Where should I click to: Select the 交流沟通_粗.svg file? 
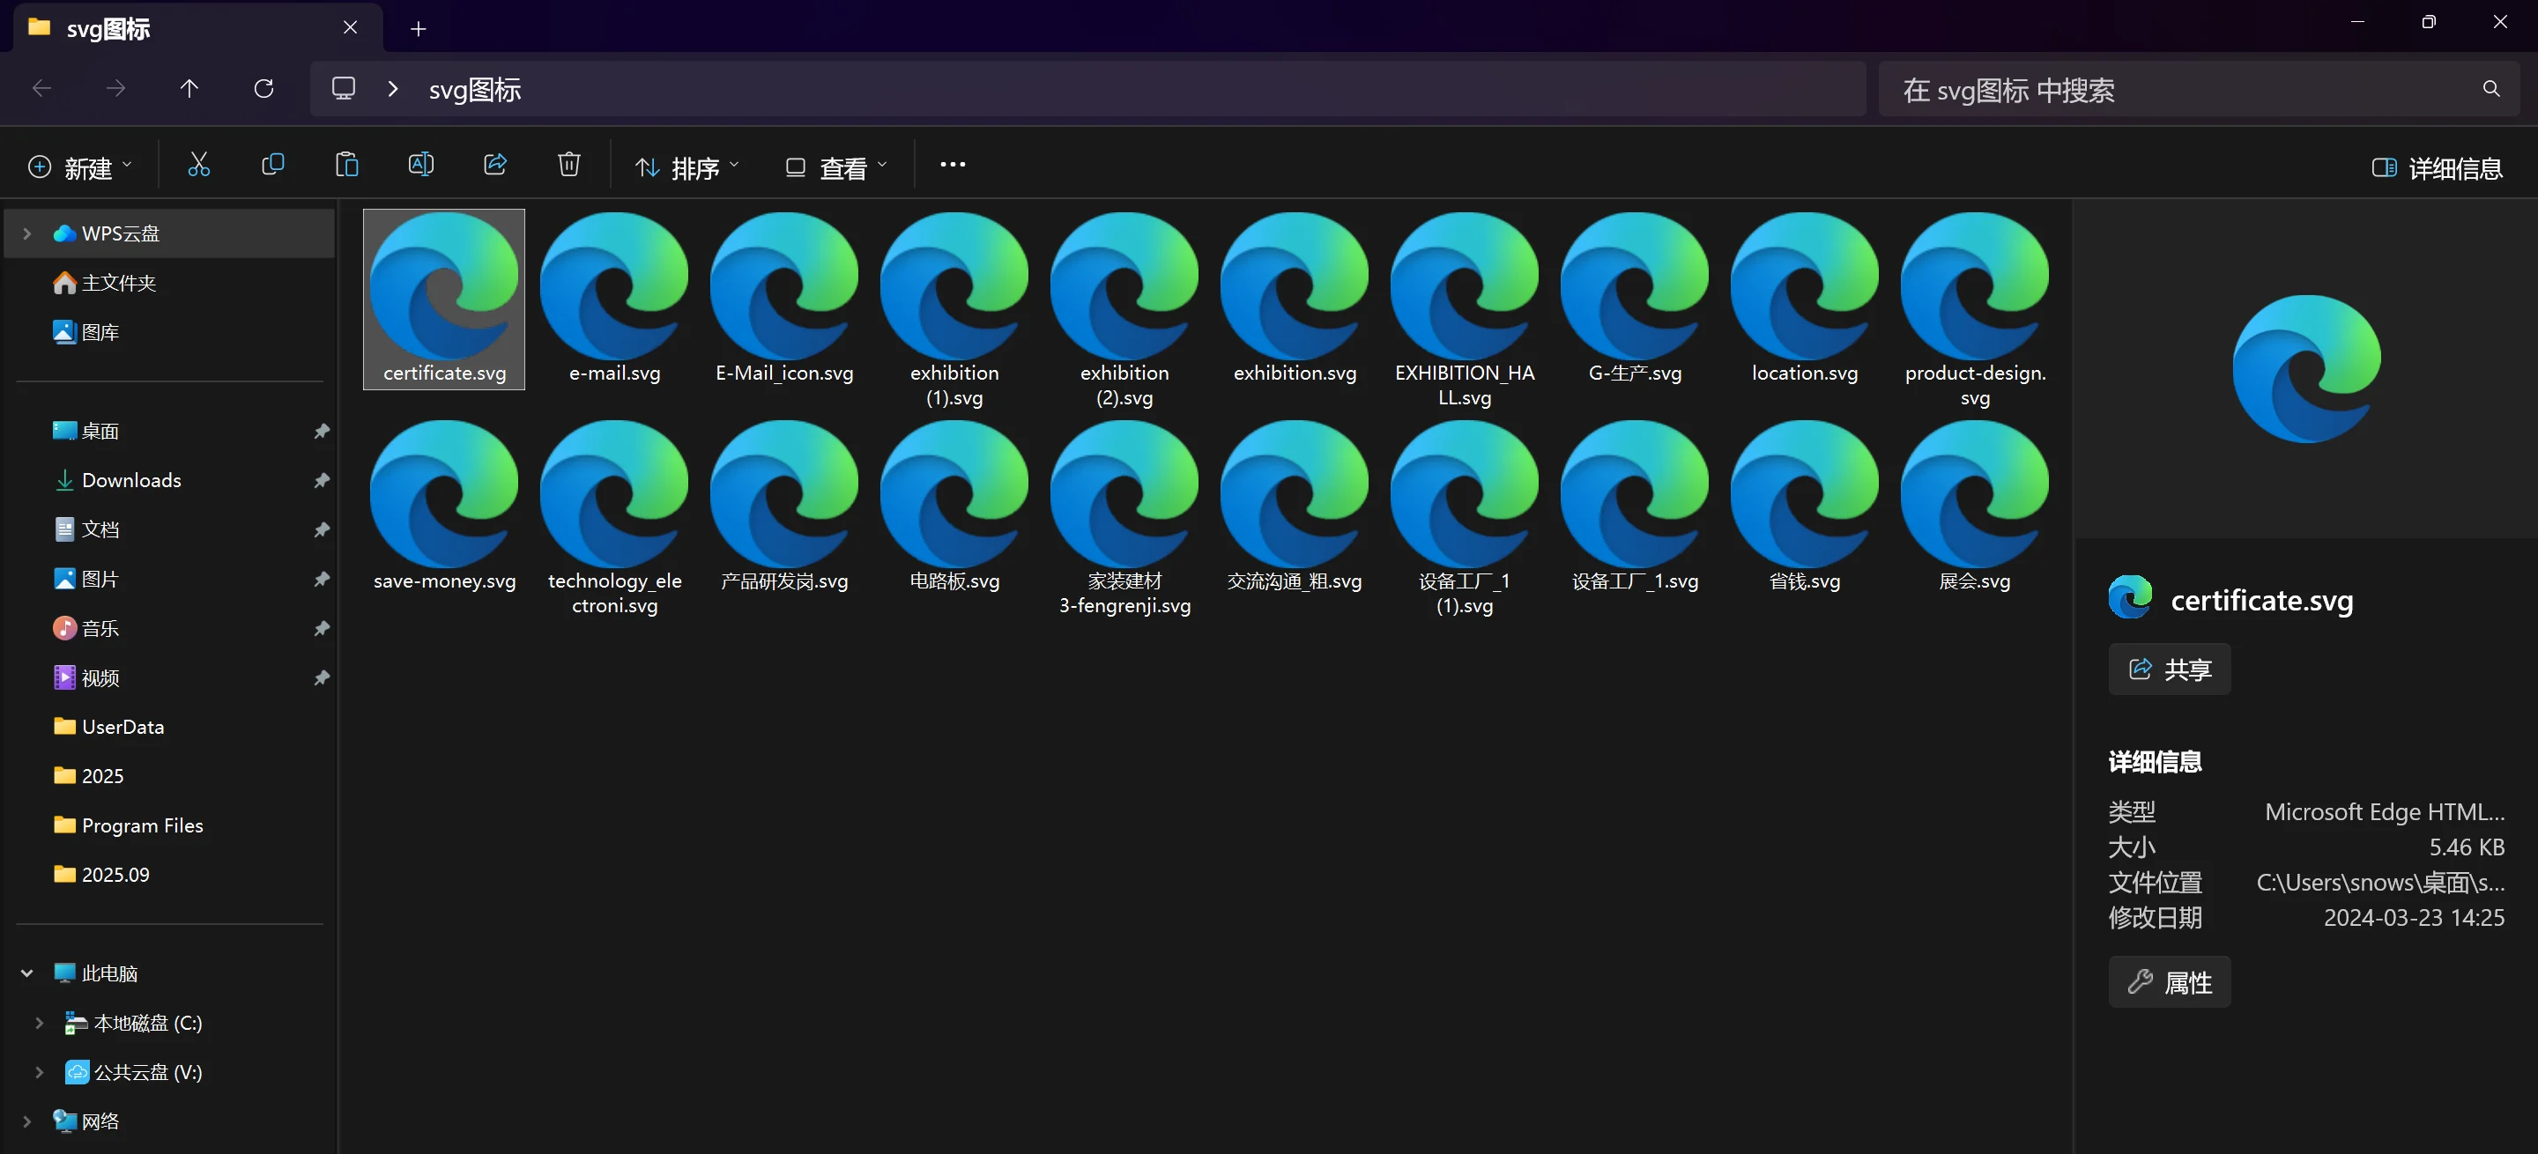[x=1295, y=507]
